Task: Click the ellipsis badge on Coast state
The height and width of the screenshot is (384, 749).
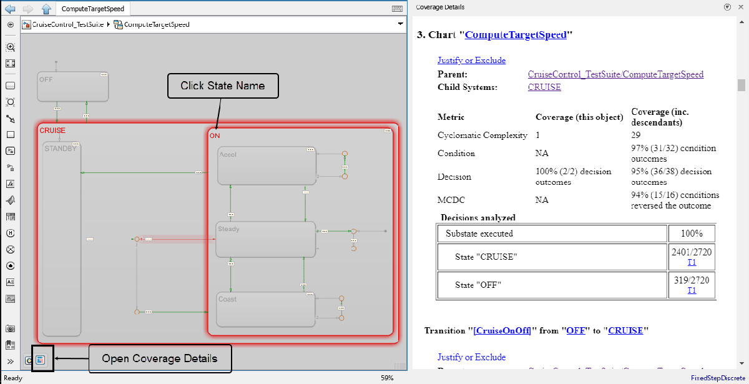Action: pyautogui.click(x=310, y=294)
